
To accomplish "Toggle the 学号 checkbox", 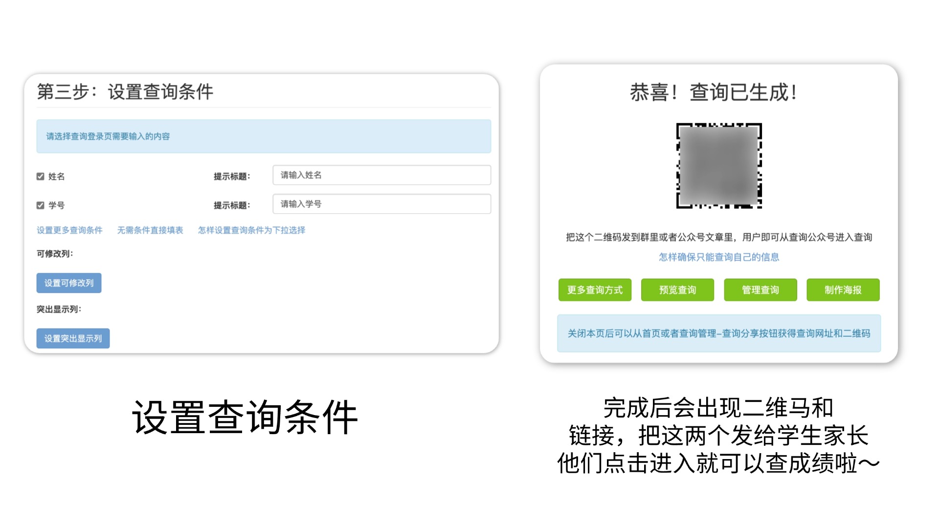I will (41, 205).
